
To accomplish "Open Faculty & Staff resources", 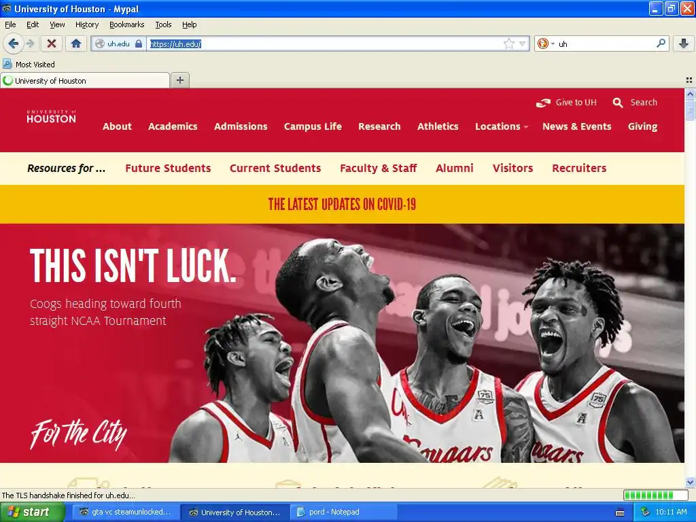I will 378,169.
